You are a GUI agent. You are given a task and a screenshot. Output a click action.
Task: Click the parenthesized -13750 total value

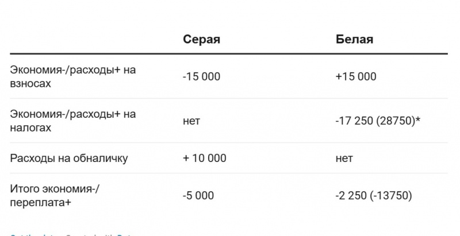[390, 196]
